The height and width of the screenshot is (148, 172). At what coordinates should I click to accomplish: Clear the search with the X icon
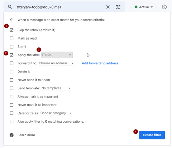(108, 7)
